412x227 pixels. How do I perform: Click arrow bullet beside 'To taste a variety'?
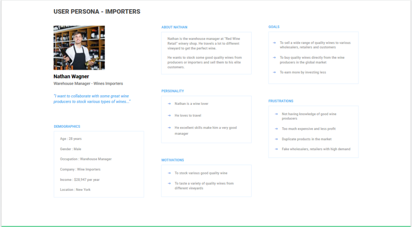coord(169,184)
